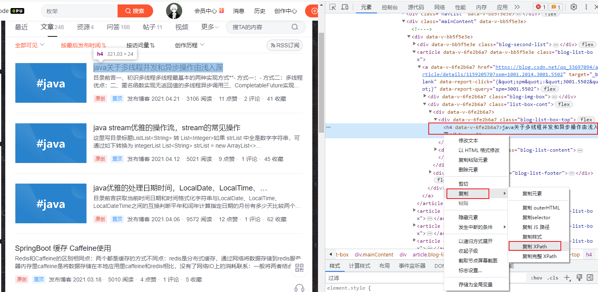Image resolution: width=598 pixels, height=292 pixels.
Task: Open the QR code floating icon
Action: point(299,267)
